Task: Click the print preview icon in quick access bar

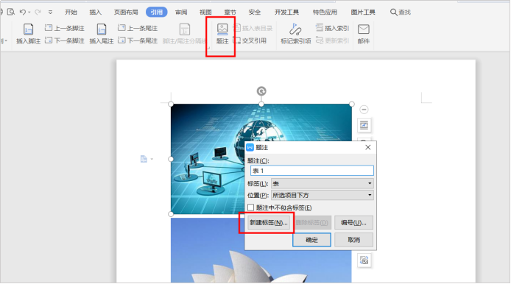Action: [11, 12]
